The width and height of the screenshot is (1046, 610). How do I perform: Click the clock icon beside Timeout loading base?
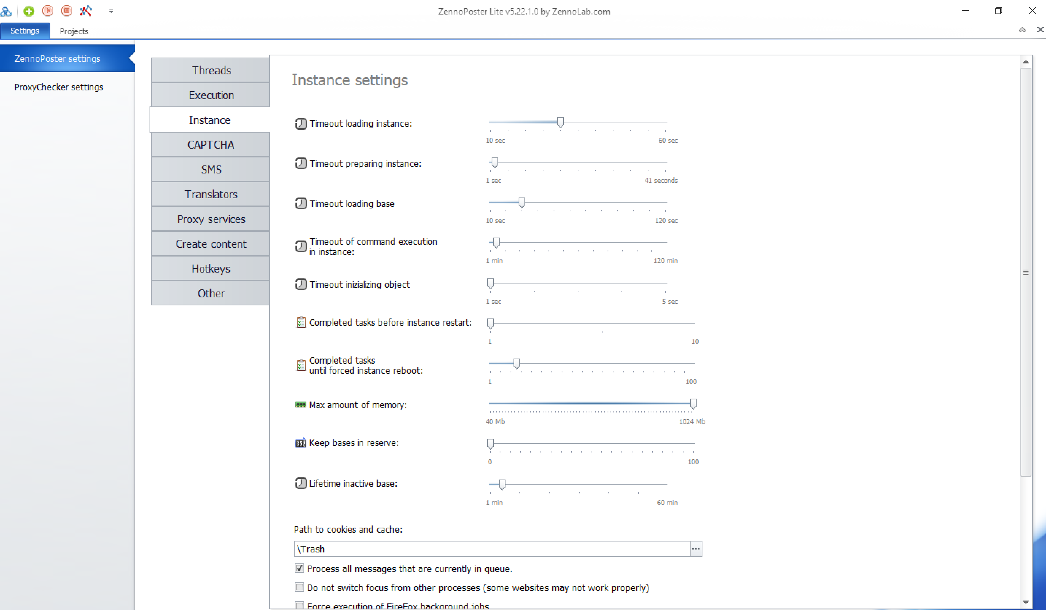(301, 204)
